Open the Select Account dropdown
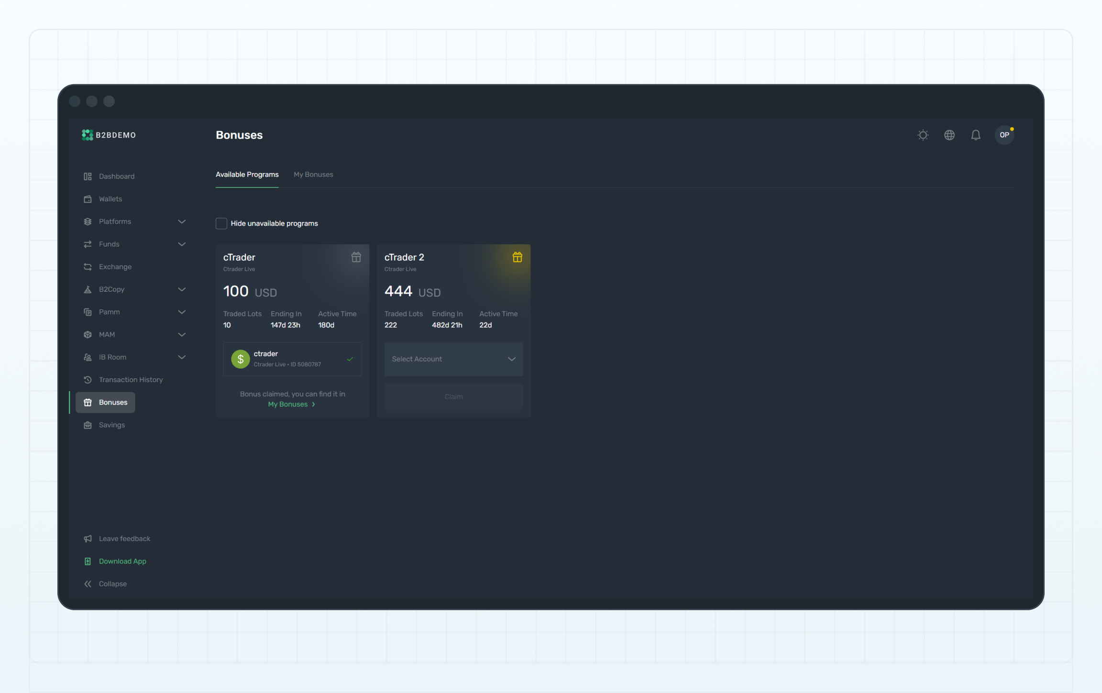The height and width of the screenshot is (693, 1102). [453, 359]
